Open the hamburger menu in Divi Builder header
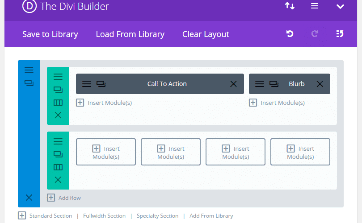362x223 pixels. pos(315,6)
